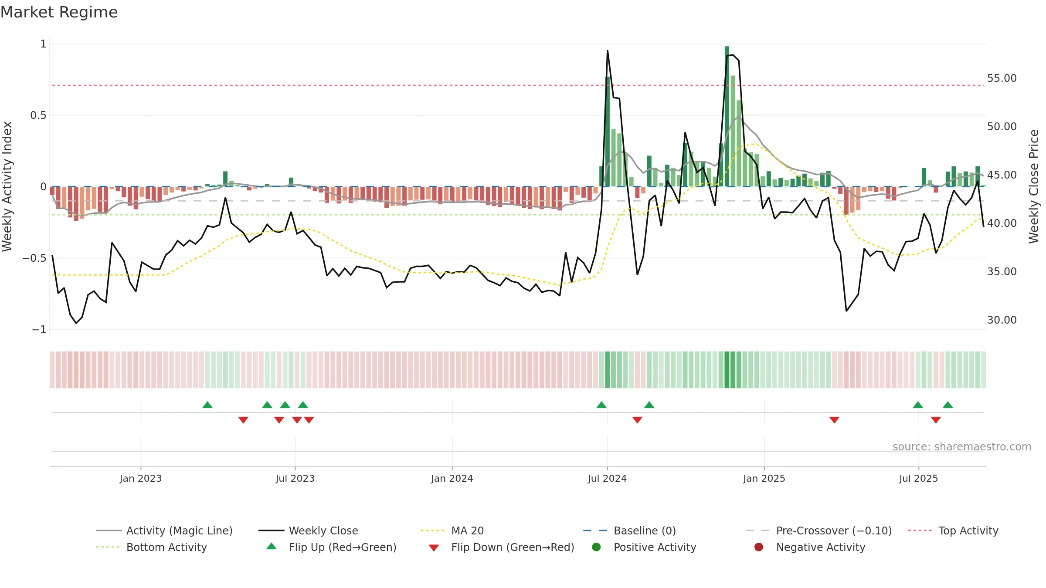Select the red flip-down marker after Jan 2025
This screenshot has width=1046, height=588.
pyautogui.click(x=834, y=420)
